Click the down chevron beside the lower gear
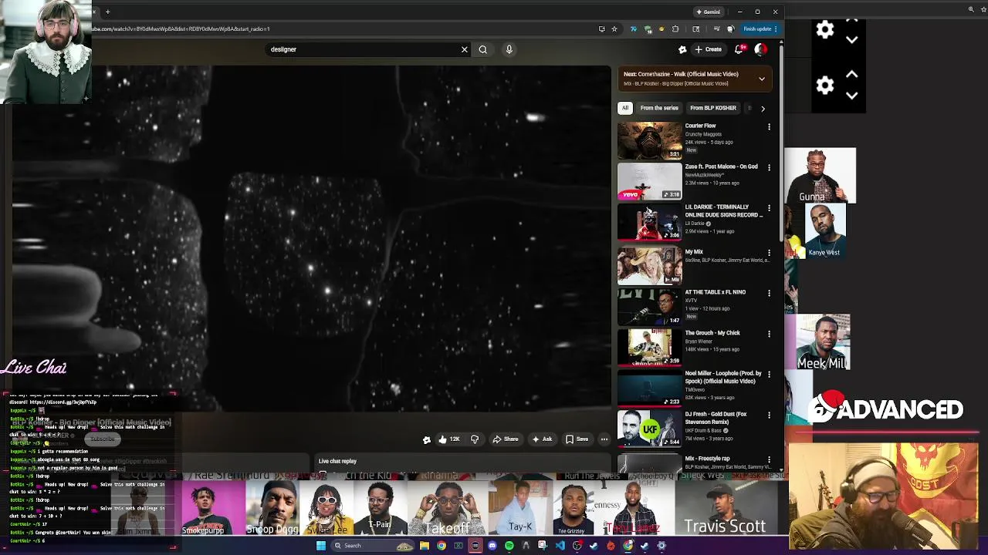Image resolution: width=988 pixels, height=555 pixels. pos(851,96)
